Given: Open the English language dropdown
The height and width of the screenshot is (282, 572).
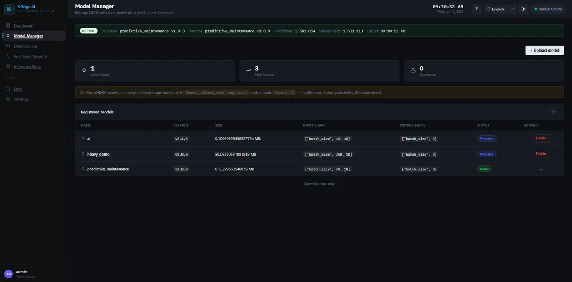Looking at the screenshot, I should click(500, 9).
